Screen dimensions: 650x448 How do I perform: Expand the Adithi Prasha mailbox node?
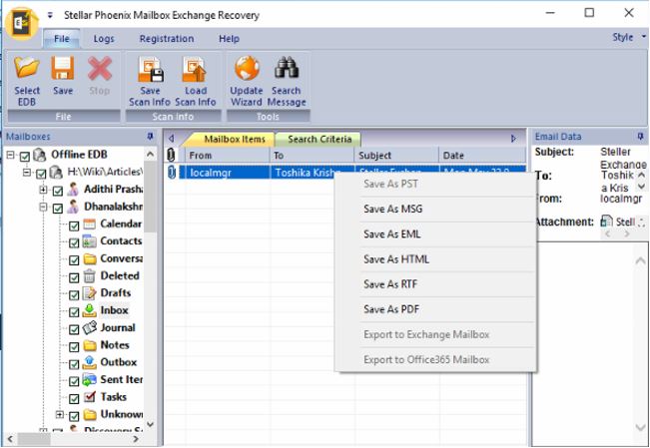[x=43, y=190]
